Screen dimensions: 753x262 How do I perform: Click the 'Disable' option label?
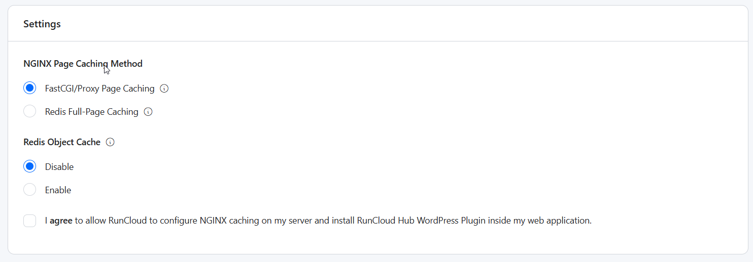coord(59,167)
